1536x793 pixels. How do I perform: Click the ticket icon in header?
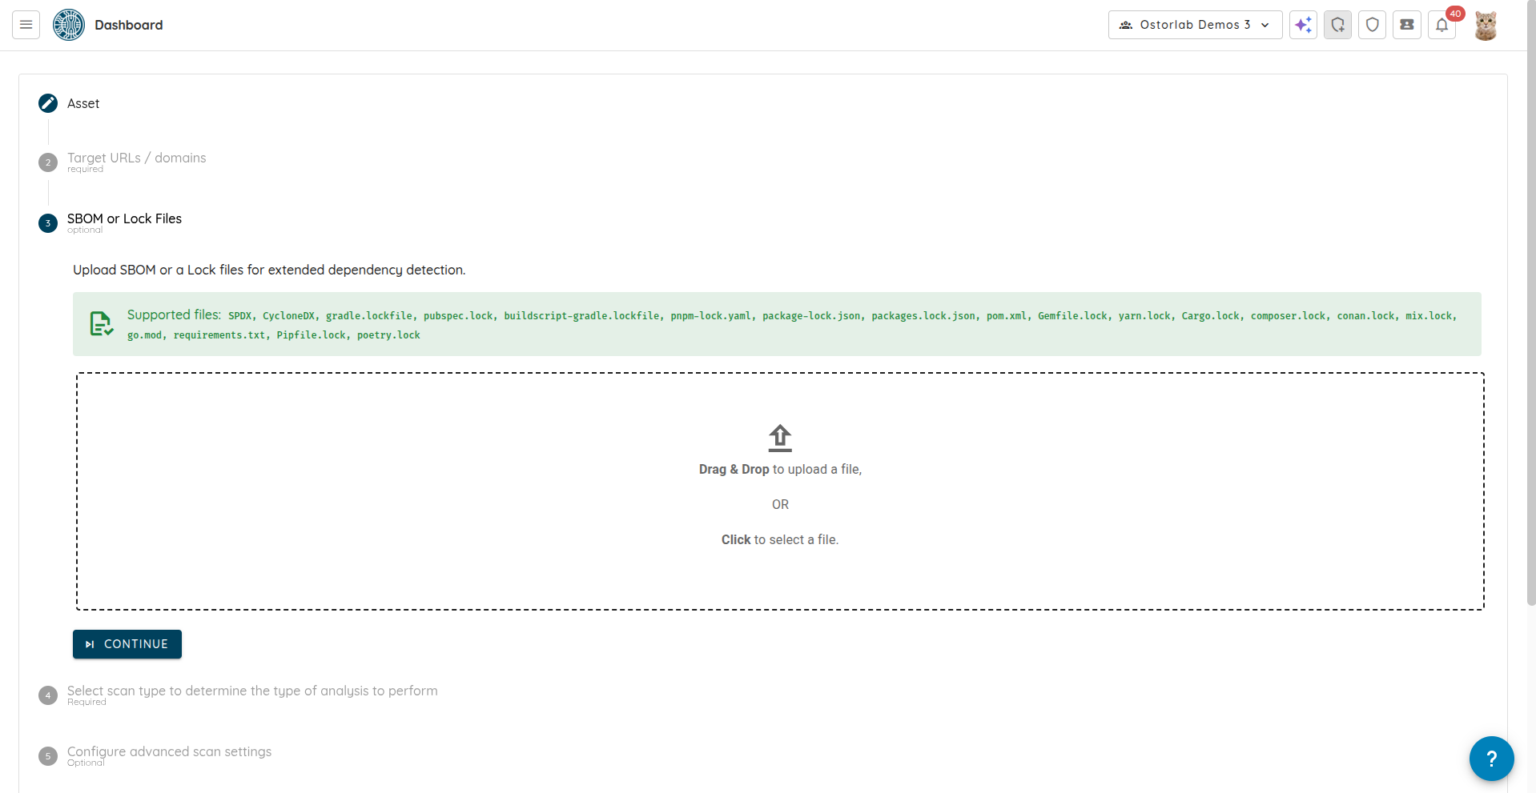[1406, 25]
